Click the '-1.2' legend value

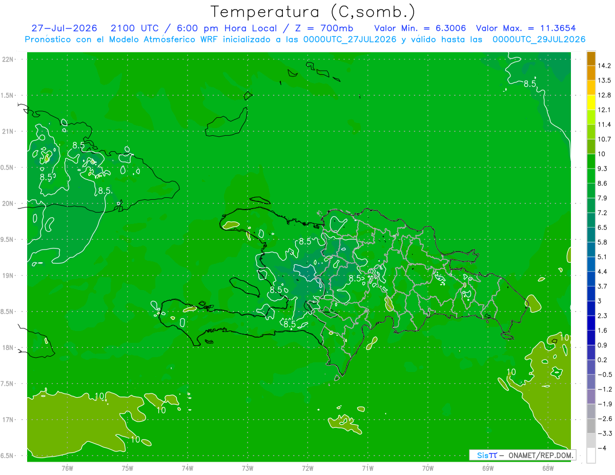(x=604, y=389)
